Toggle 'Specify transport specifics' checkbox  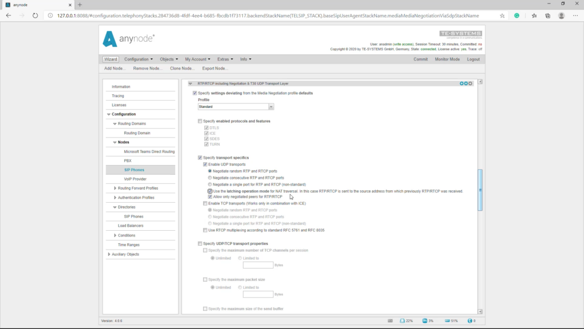coord(200,158)
